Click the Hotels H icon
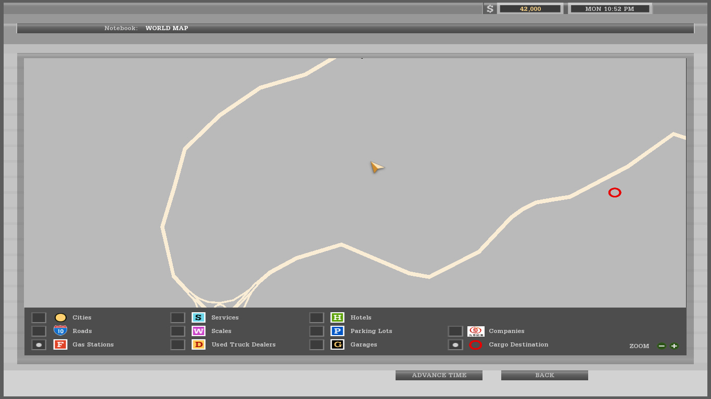711x399 pixels. point(337,317)
